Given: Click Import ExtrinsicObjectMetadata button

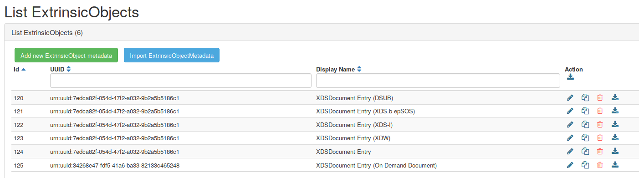Looking at the screenshot, I should [172, 56].
